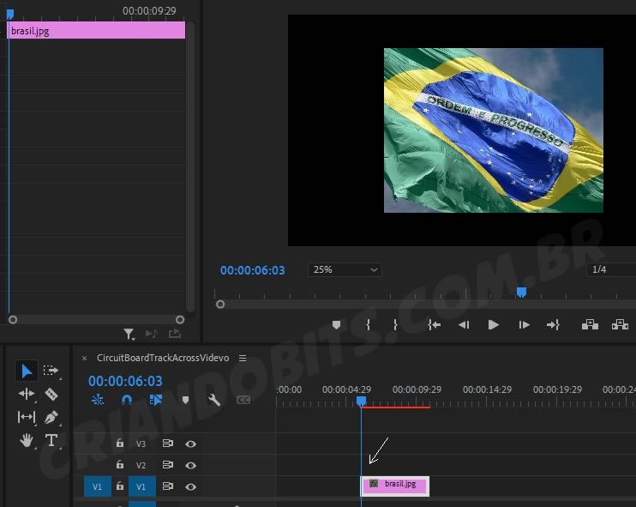This screenshot has width=636, height=507.
Task: Click the timeline playhead marker
Action: [x=361, y=401]
